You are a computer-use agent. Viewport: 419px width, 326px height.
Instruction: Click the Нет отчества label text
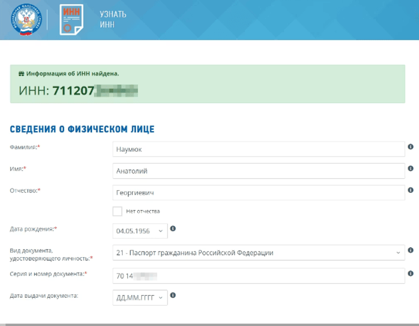143,211
